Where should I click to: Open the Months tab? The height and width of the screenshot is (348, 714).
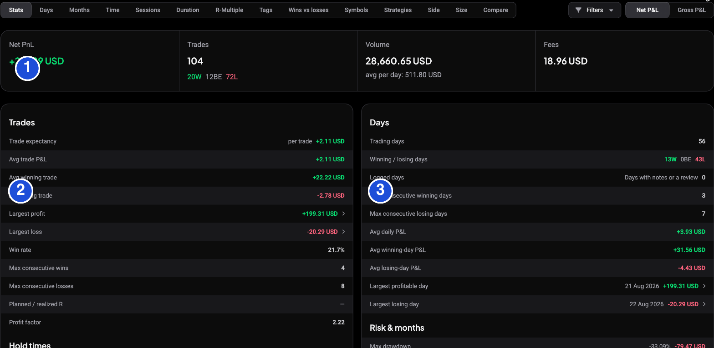[79, 10]
